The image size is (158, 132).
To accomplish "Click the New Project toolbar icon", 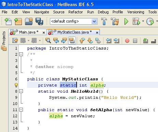I will [x=18, y=22].
